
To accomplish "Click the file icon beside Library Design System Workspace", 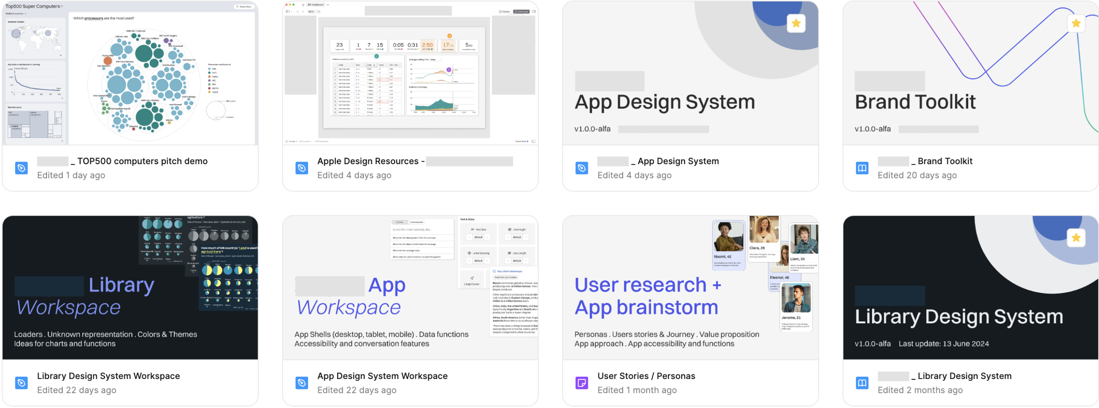I will point(21,383).
